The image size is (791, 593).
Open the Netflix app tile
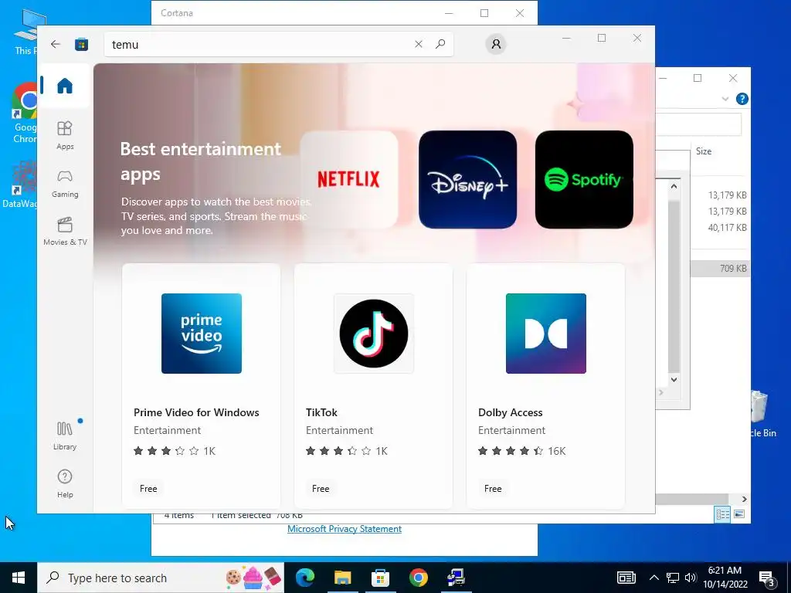tap(349, 179)
